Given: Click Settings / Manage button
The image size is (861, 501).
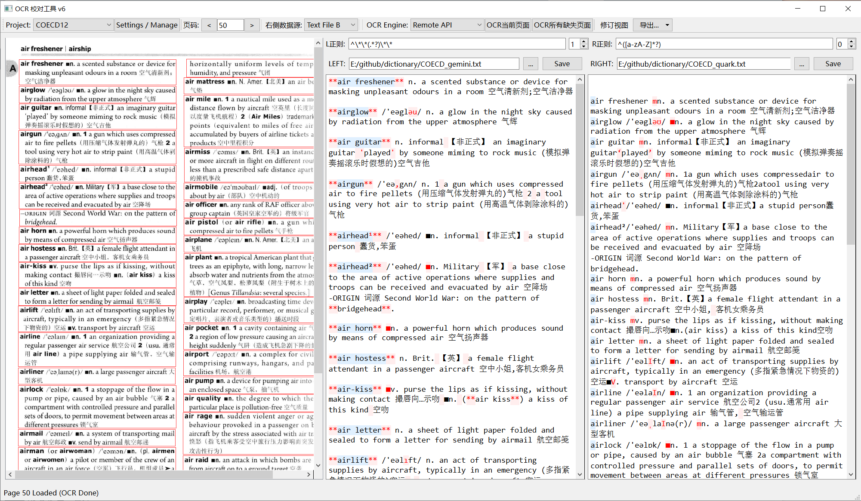Looking at the screenshot, I should tap(147, 25).
